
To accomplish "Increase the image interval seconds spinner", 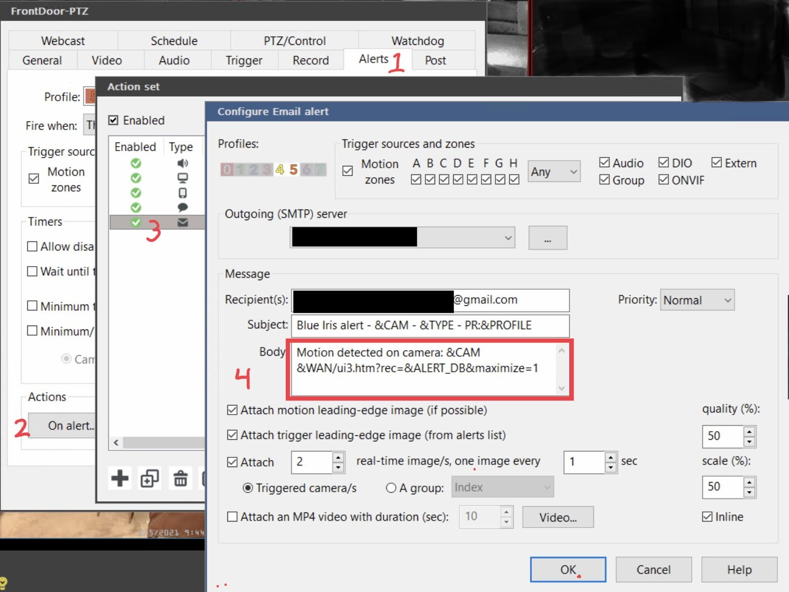I will (x=611, y=456).
